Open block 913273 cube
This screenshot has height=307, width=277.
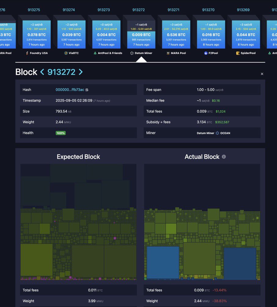(106, 34)
